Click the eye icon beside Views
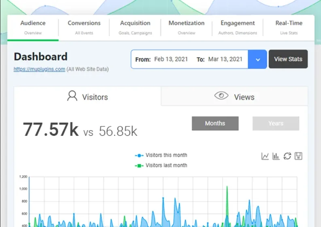Screen dimensions: 321x227 coord(221,96)
